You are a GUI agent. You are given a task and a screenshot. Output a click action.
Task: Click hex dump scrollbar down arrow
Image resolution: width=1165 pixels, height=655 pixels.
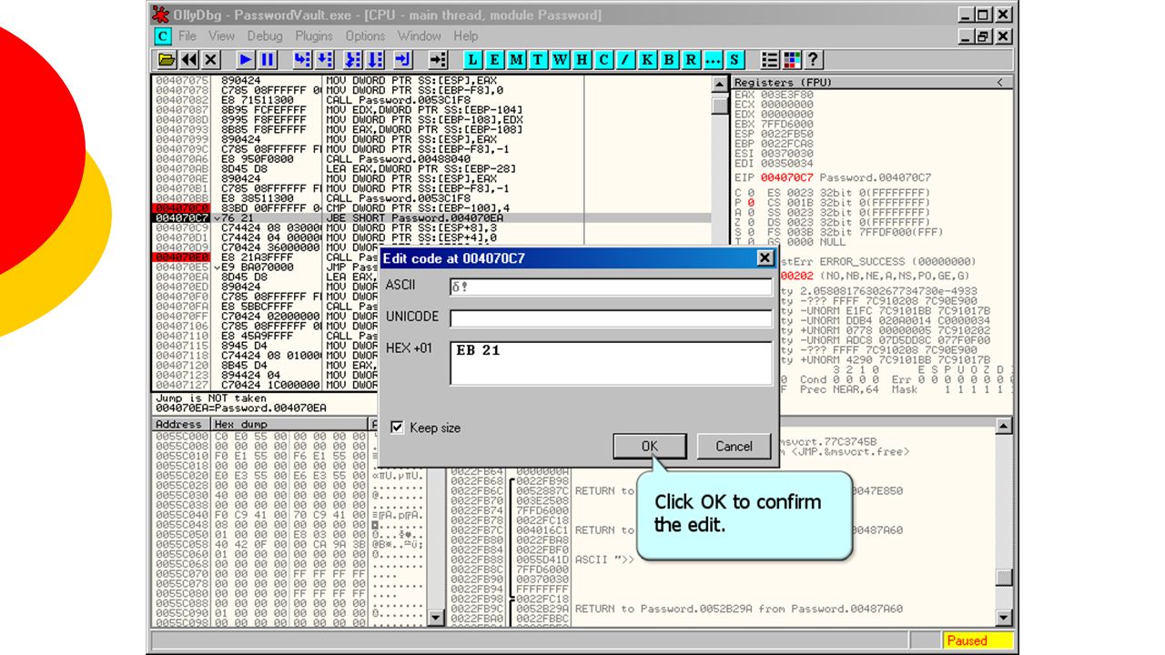436,619
